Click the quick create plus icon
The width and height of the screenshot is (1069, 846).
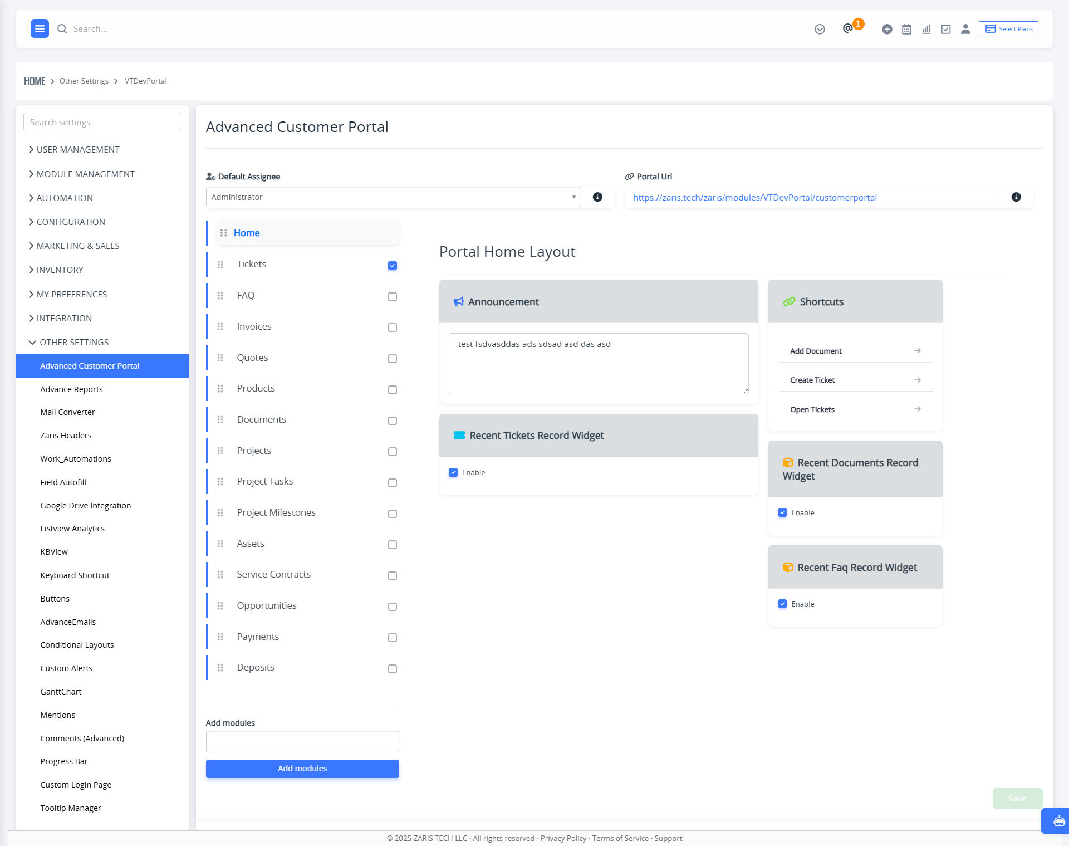887,29
